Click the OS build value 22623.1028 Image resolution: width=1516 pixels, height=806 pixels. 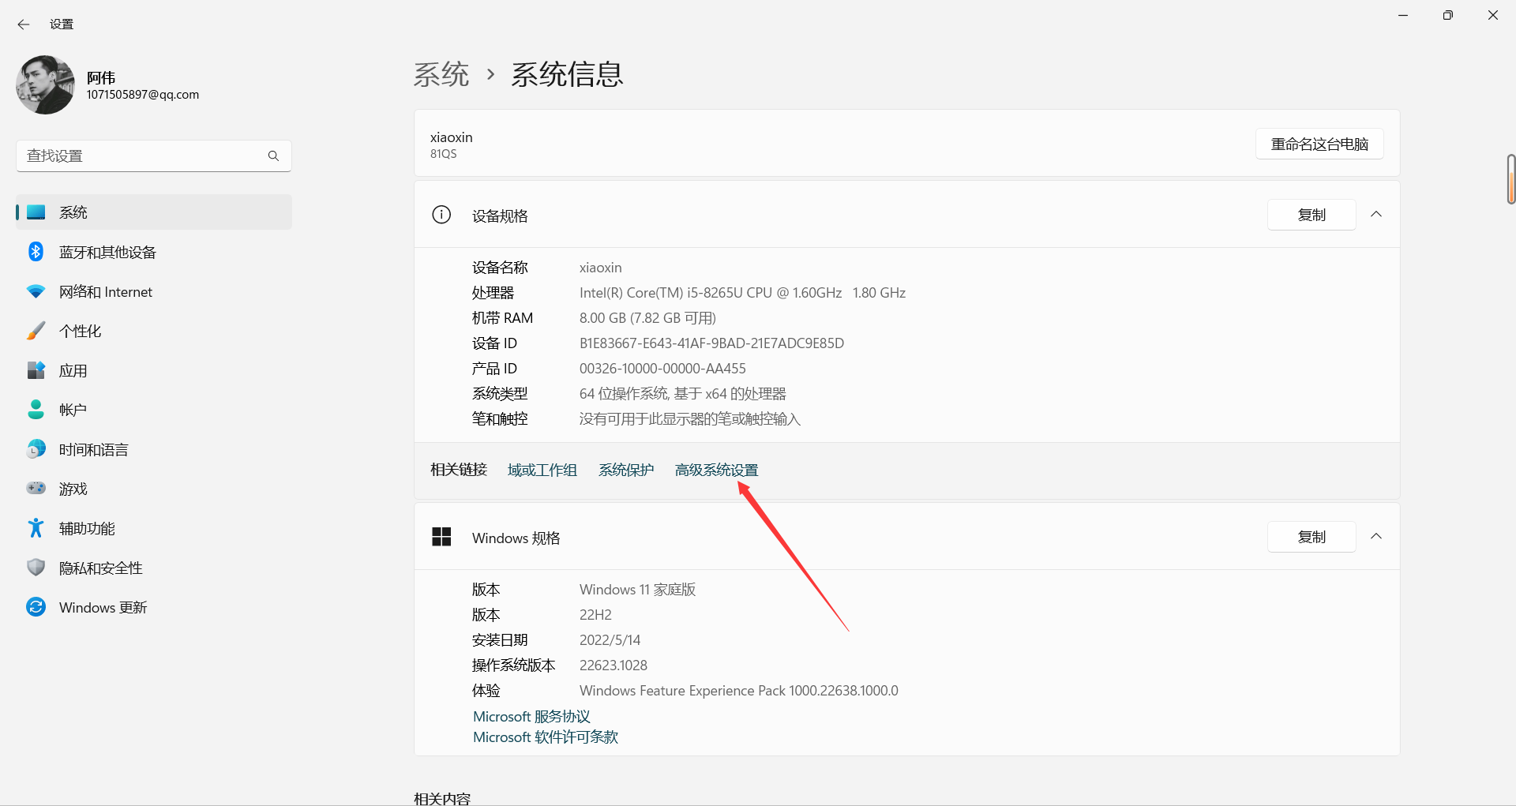pos(614,665)
